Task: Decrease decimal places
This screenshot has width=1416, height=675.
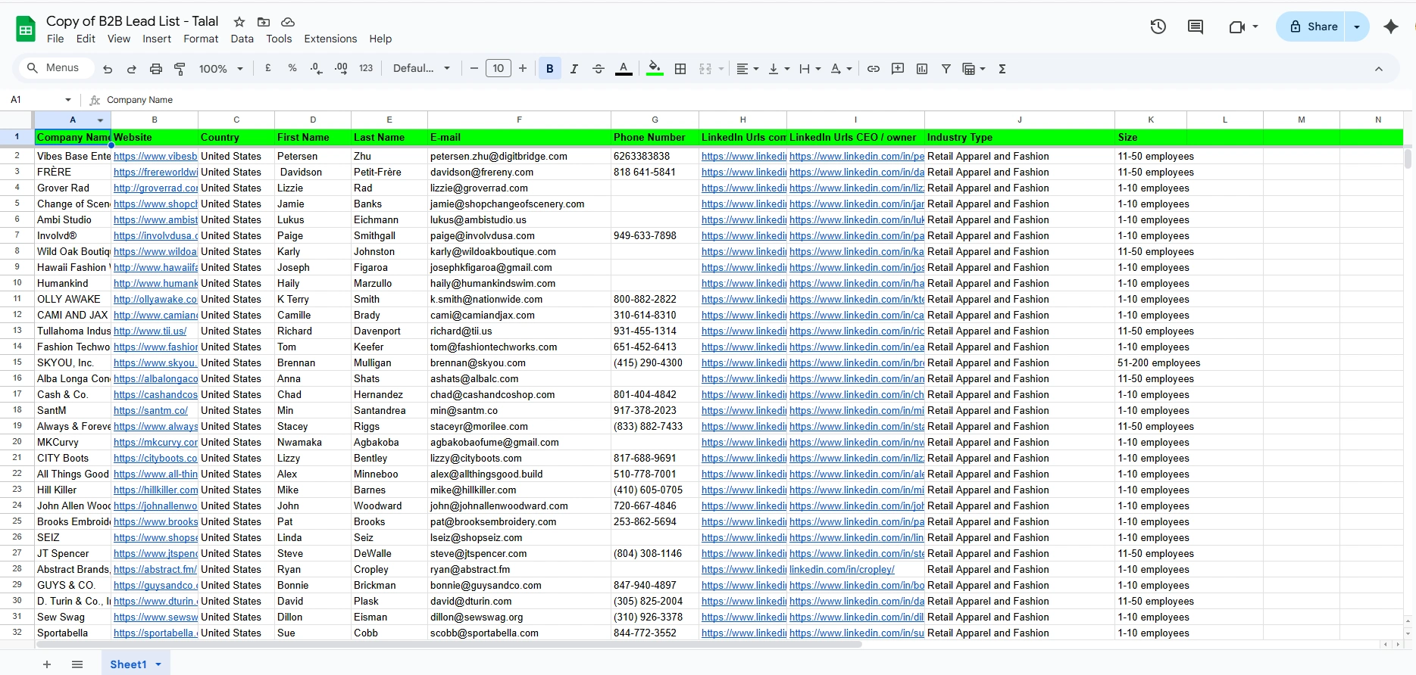Action: (x=317, y=68)
